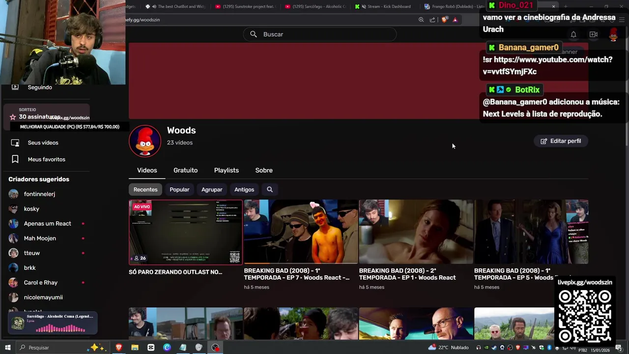Switch to the Videos tab
Viewport: 629px width, 354px height.
pos(147,170)
